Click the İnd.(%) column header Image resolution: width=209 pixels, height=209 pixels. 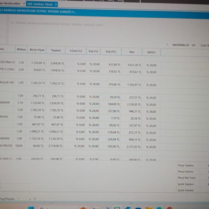[93, 51]
